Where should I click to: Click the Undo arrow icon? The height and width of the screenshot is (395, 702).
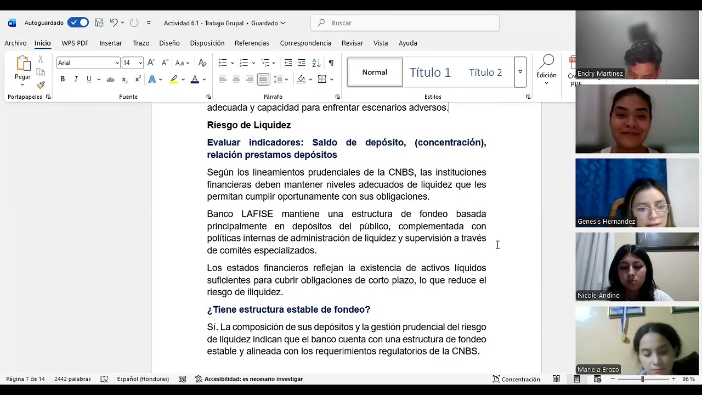pos(114,22)
